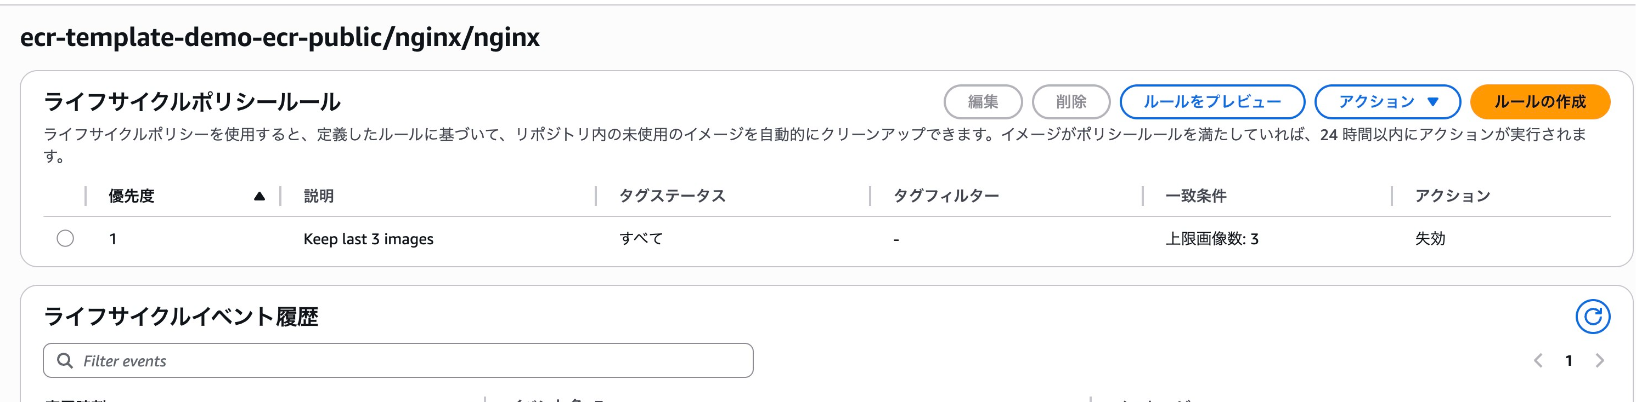This screenshot has height=402, width=1636.
Task: Go to the previous page of events
Action: pos(1539,360)
